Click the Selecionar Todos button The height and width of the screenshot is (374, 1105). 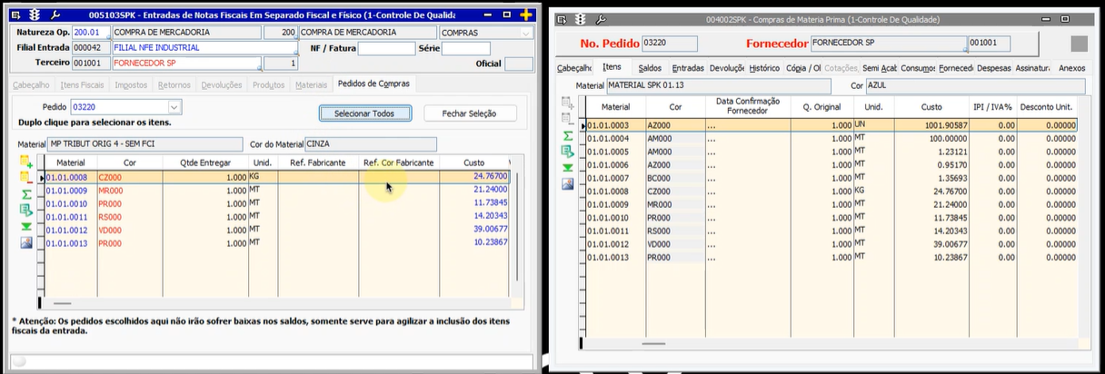364,113
